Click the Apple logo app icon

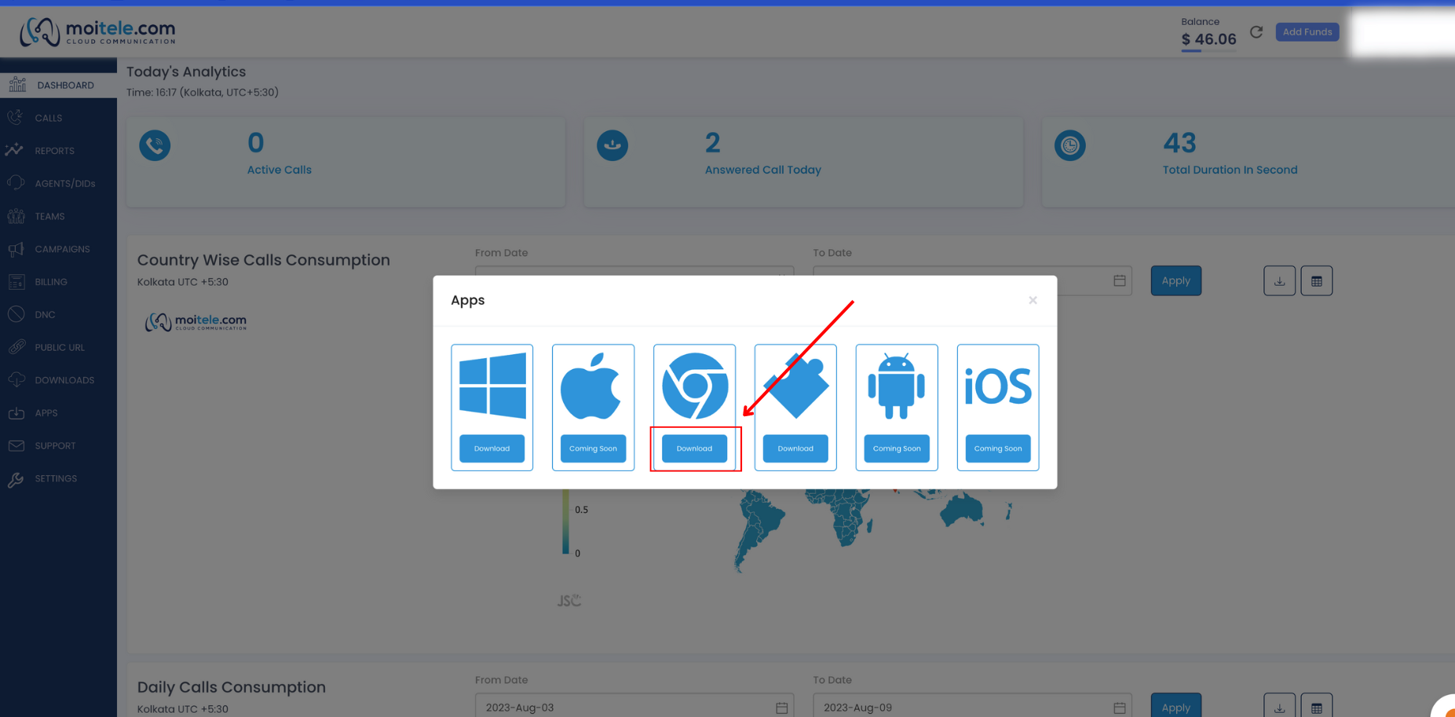click(x=591, y=386)
